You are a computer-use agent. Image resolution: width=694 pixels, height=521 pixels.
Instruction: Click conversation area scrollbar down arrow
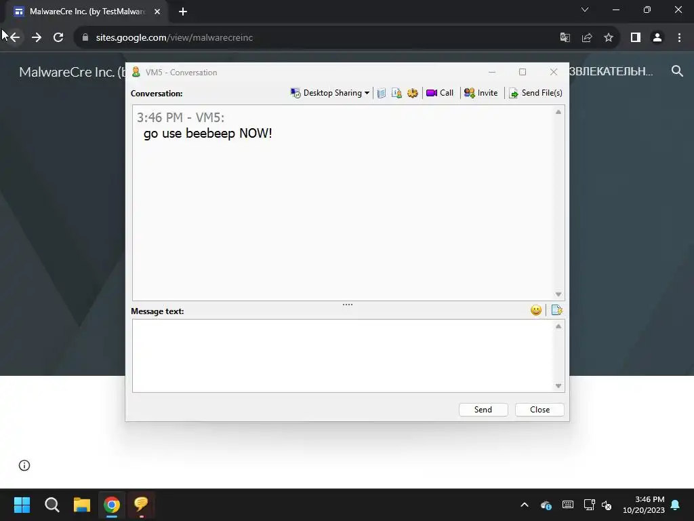coord(558,294)
